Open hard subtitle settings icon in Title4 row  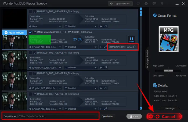coord(105,68)
